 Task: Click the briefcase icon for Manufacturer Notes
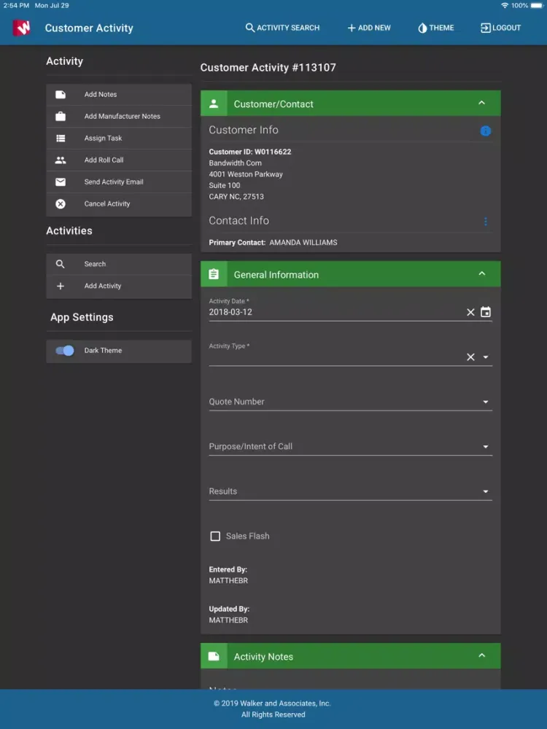[61, 116]
